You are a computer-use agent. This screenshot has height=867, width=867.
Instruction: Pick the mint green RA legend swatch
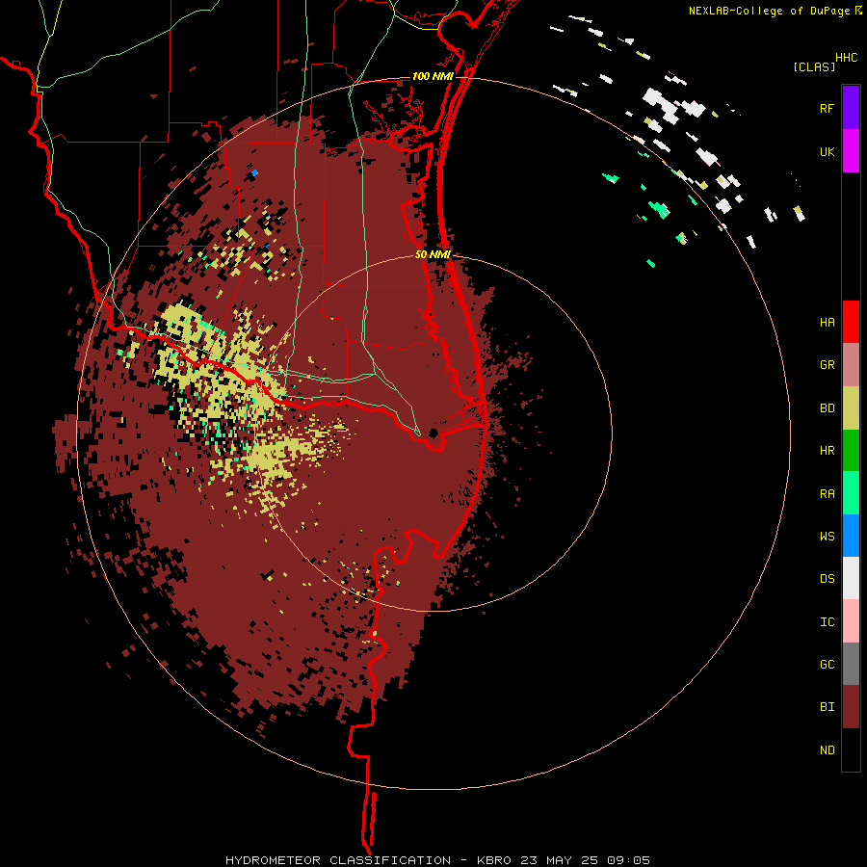(851, 493)
